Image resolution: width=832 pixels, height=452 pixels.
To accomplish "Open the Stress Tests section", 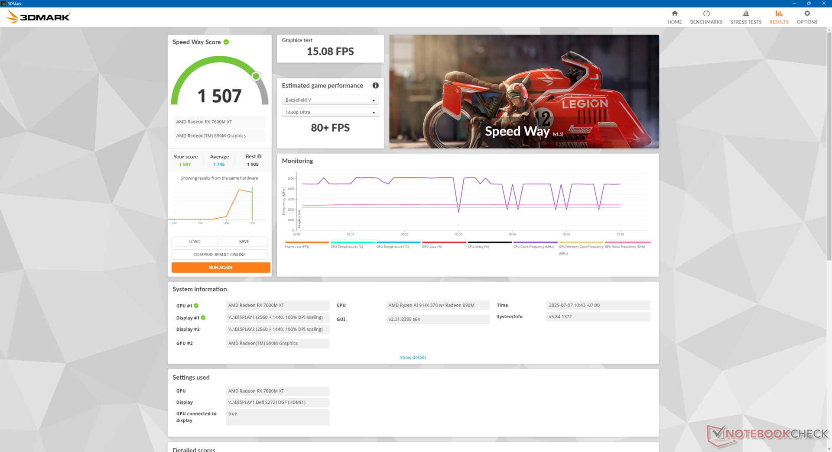I will pyautogui.click(x=745, y=17).
